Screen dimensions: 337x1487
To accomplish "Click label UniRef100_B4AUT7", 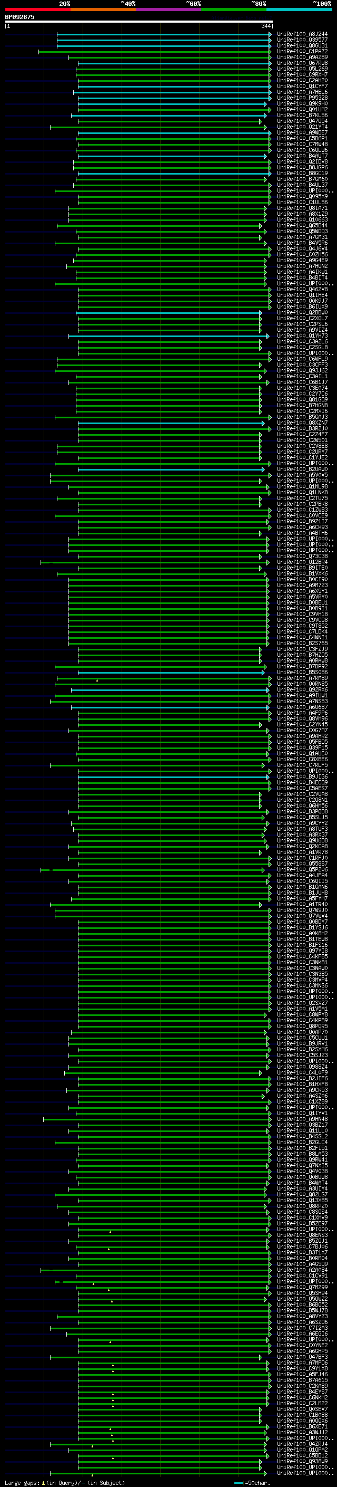I will (x=302, y=156).
